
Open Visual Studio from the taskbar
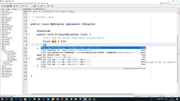point(57,99)
